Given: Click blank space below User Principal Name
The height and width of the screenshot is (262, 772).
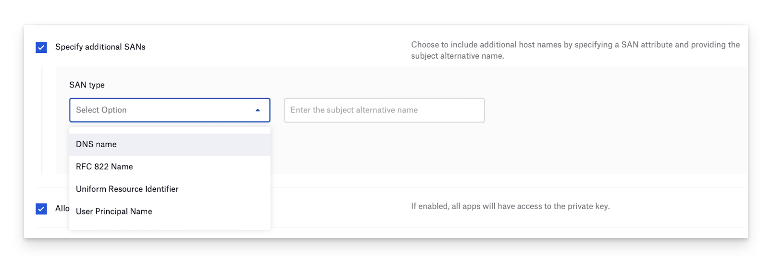Looking at the screenshot, I should (169, 225).
